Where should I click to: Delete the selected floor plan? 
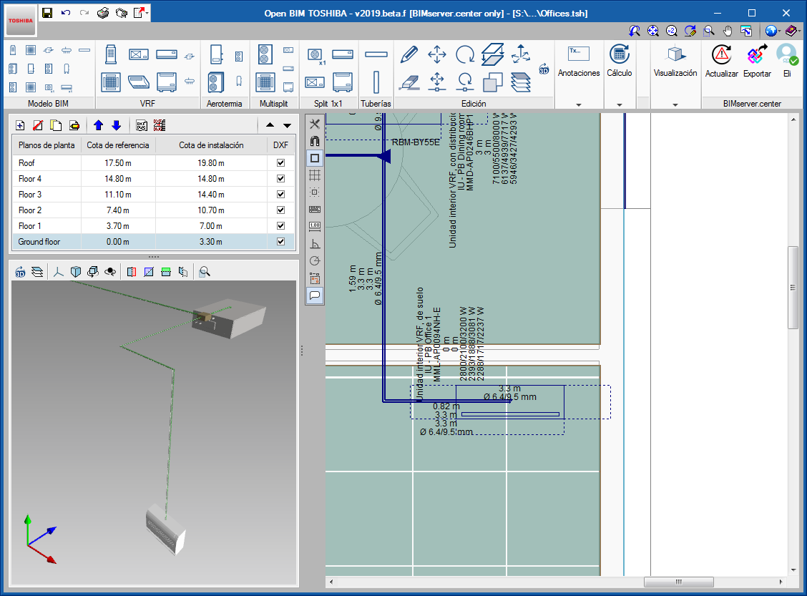pos(38,125)
